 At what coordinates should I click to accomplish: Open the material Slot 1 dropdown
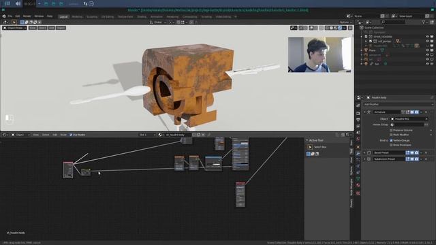[x=147, y=135]
